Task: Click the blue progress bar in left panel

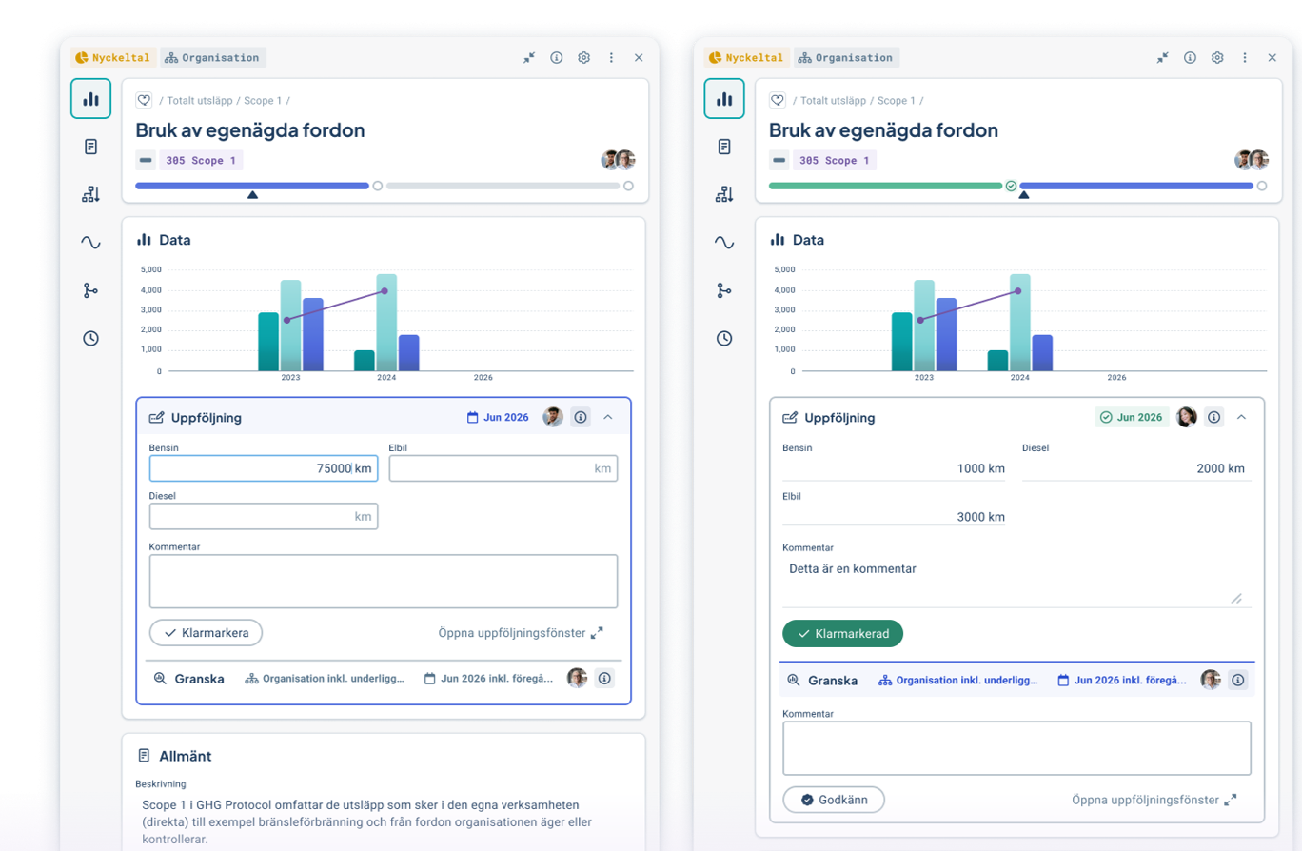Action: (x=252, y=186)
